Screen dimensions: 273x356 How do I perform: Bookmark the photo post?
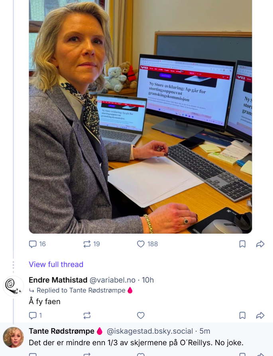coord(242,244)
